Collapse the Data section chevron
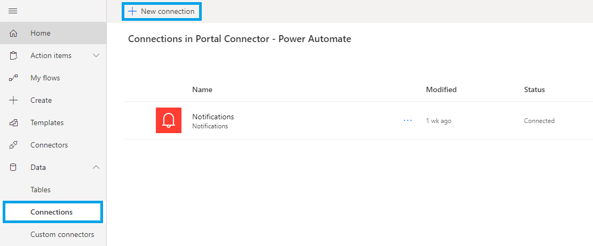 pos(96,167)
